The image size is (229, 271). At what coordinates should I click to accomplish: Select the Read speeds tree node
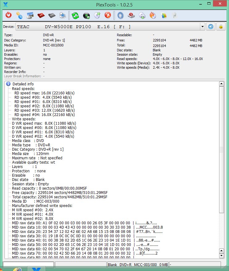coord(23,89)
